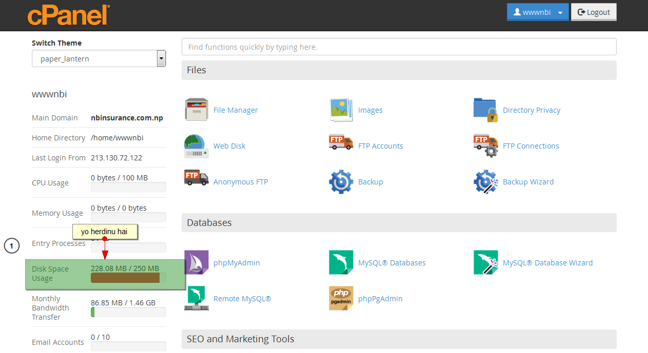The width and height of the screenshot is (648, 353).
Task: Open the wwwnbi user dropdown menu
Action: (x=537, y=12)
